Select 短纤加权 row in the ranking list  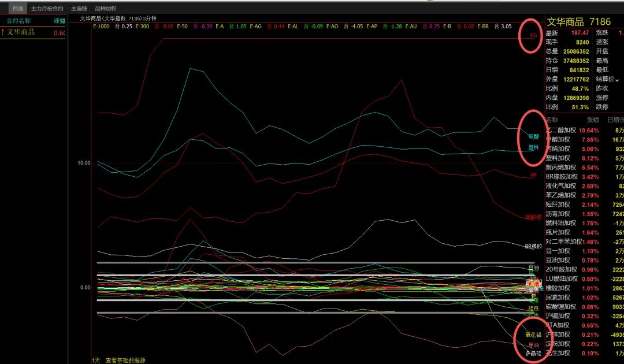tap(585, 205)
